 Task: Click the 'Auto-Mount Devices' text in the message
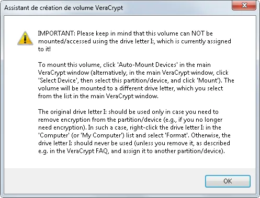point(148,65)
